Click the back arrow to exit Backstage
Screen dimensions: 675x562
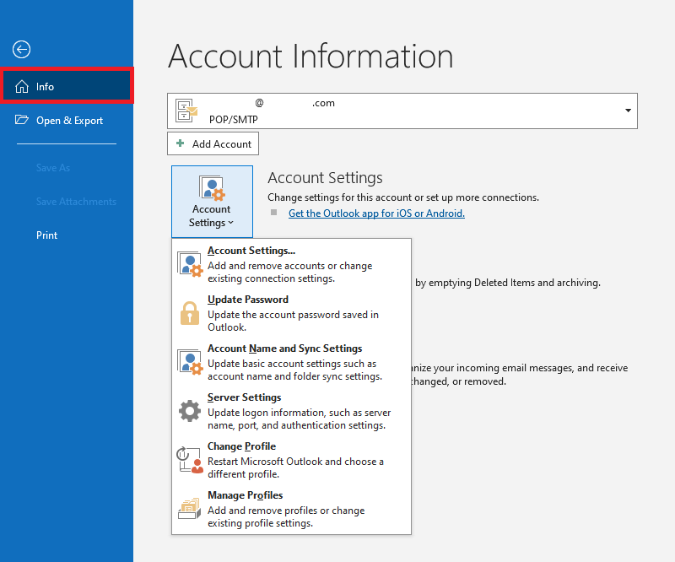(x=22, y=50)
